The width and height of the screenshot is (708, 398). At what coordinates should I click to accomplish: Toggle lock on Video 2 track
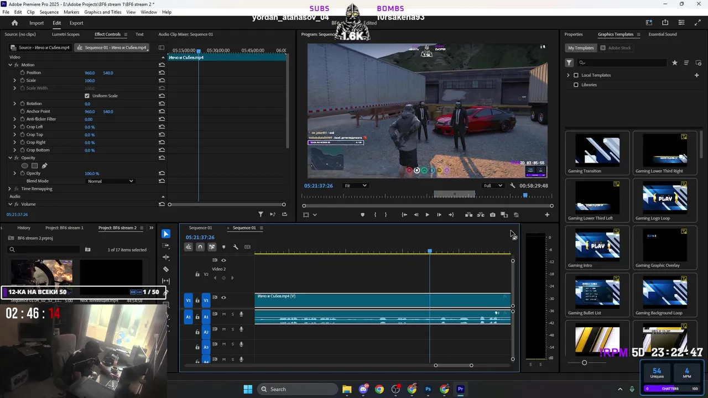pyautogui.click(x=197, y=274)
